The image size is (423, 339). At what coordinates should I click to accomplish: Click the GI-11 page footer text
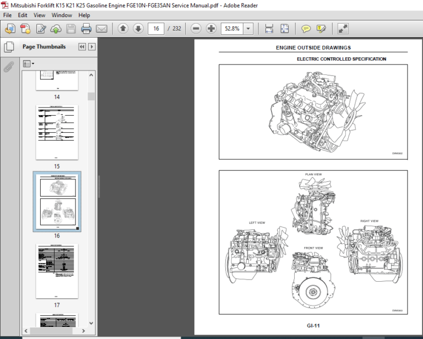pyautogui.click(x=313, y=326)
